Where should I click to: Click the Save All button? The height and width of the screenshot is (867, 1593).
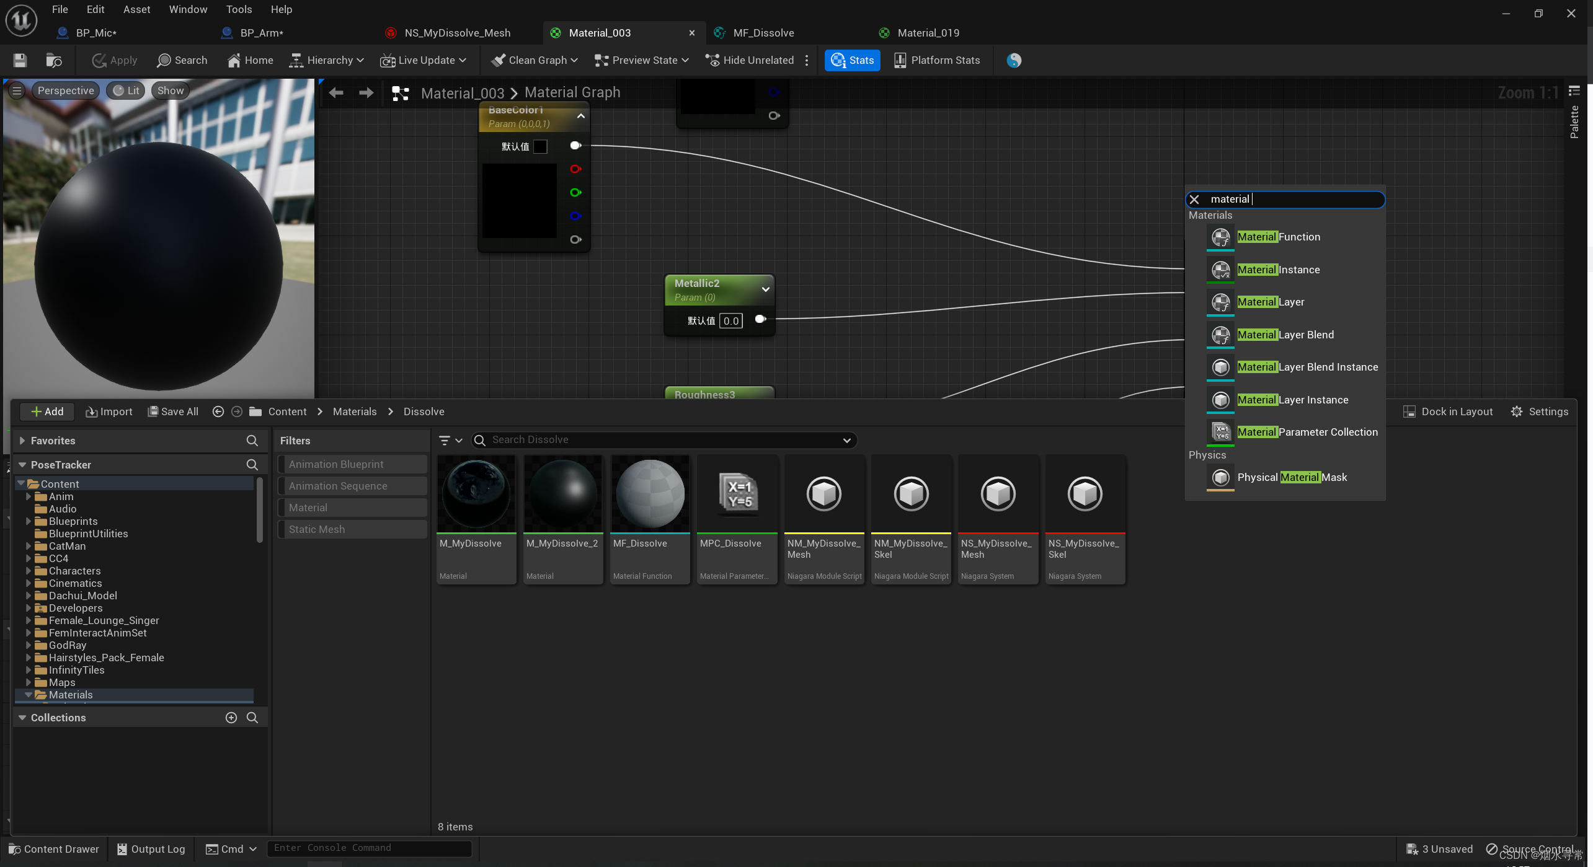[173, 411]
